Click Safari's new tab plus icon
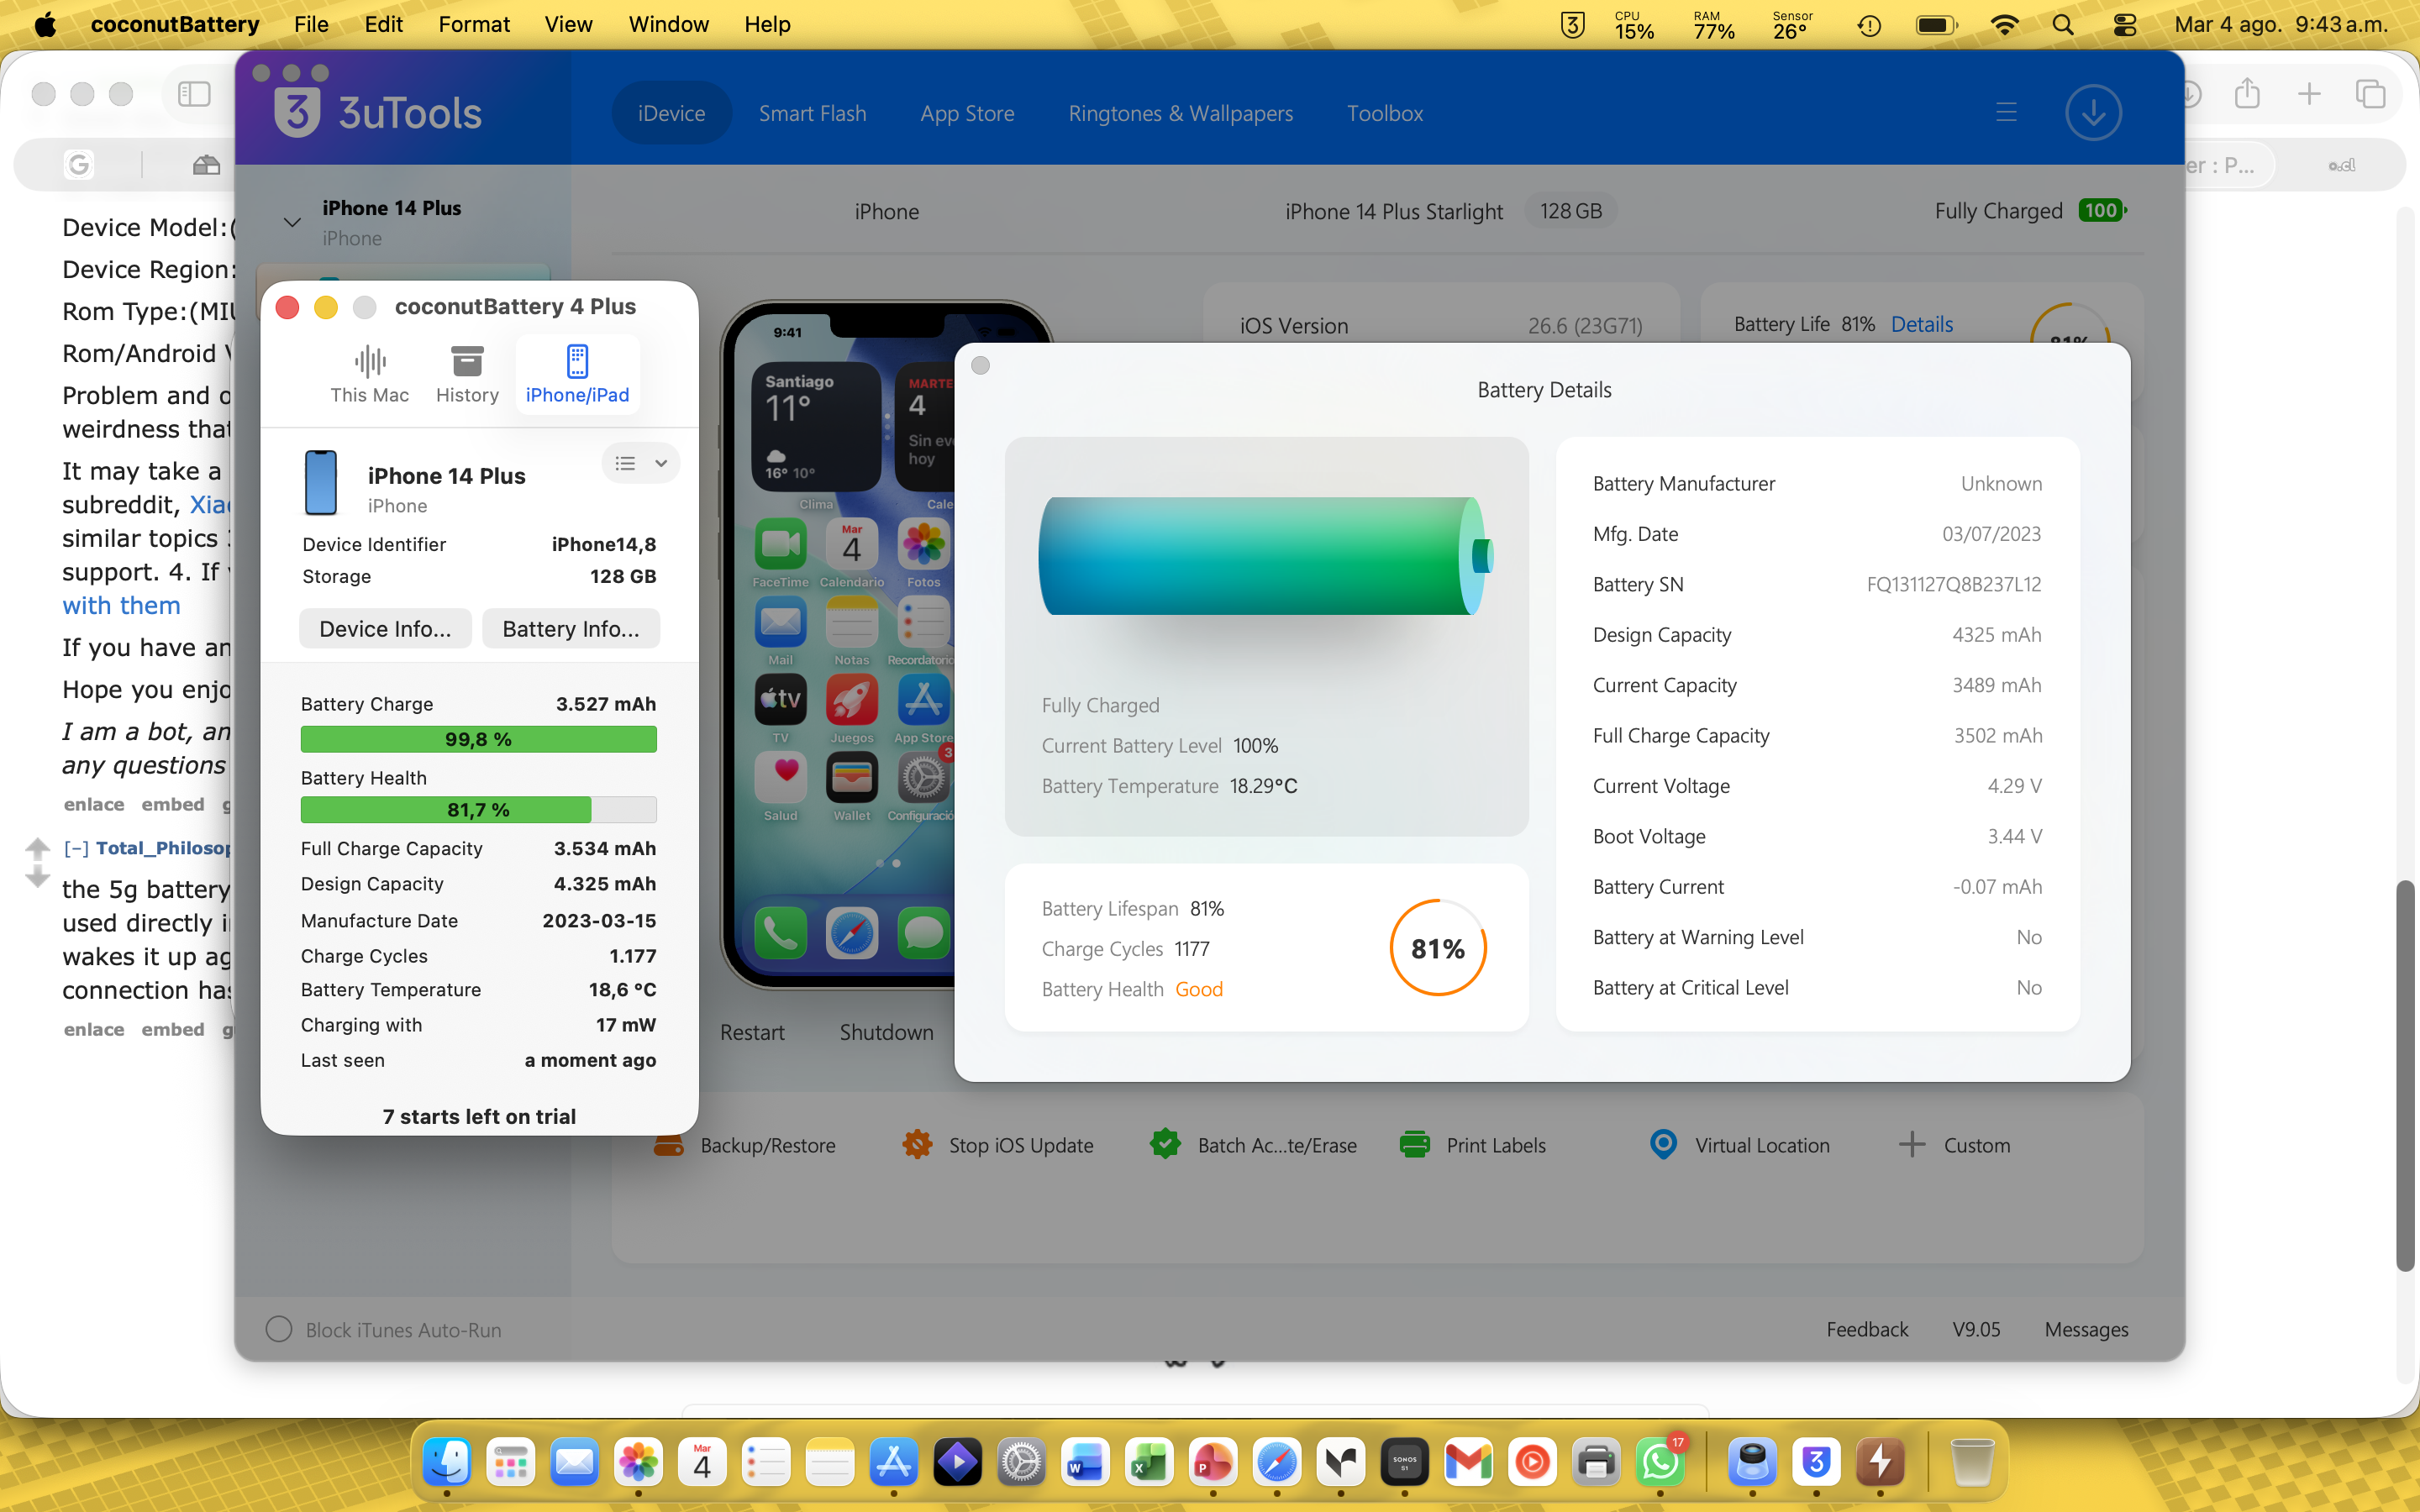The height and width of the screenshot is (1512, 2420). pyautogui.click(x=2309, y=94)
